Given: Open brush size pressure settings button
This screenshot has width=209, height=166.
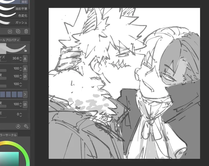Looking at the screenshot, I should pos(25,59).
